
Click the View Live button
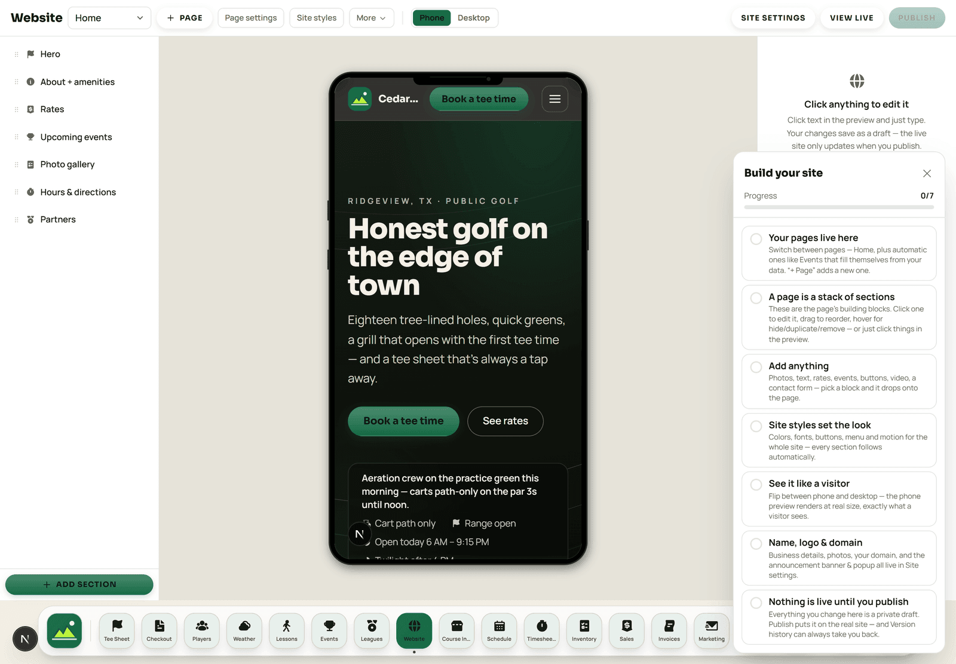pos(851,18)
